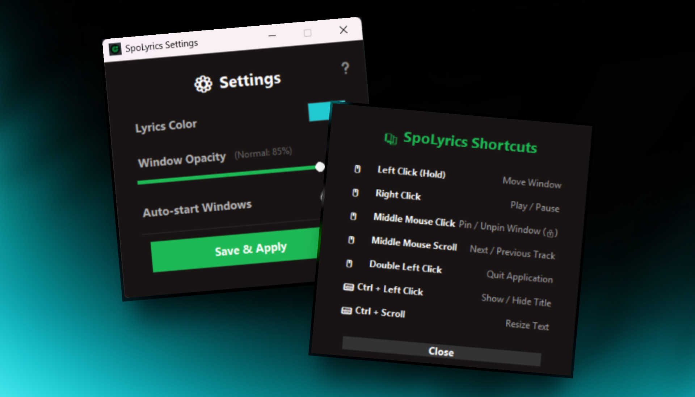
Task: Maximize the SpoLyrics Settings window
Action: [x=308, y=33]
